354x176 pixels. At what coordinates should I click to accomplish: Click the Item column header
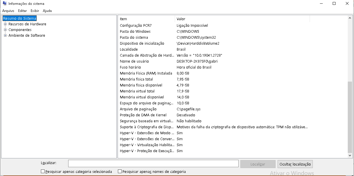click(x=147, y=19)
